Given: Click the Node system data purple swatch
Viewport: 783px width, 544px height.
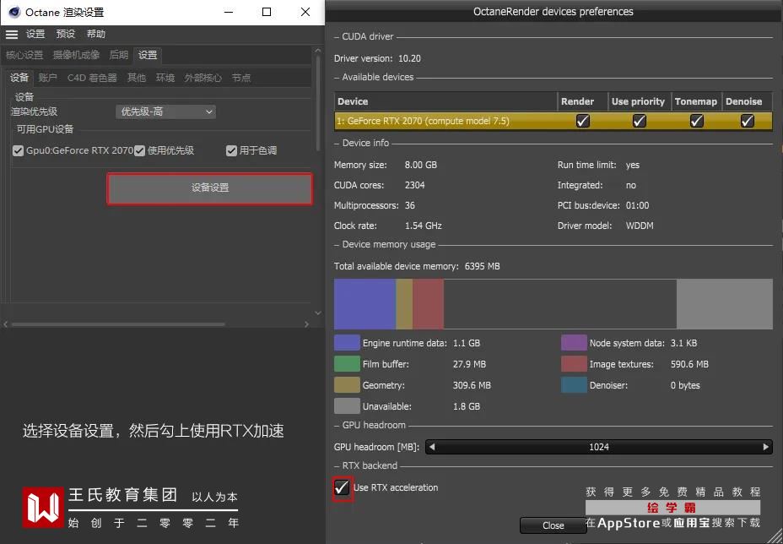Looking at the screenshot, I should pyautogui.click(x=574, y=343).
